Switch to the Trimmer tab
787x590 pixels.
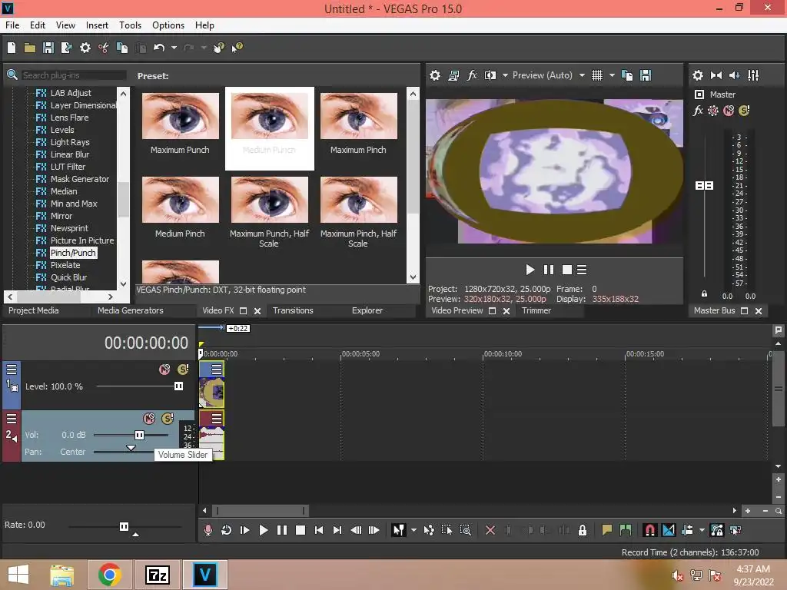click(x=536, y=310)
